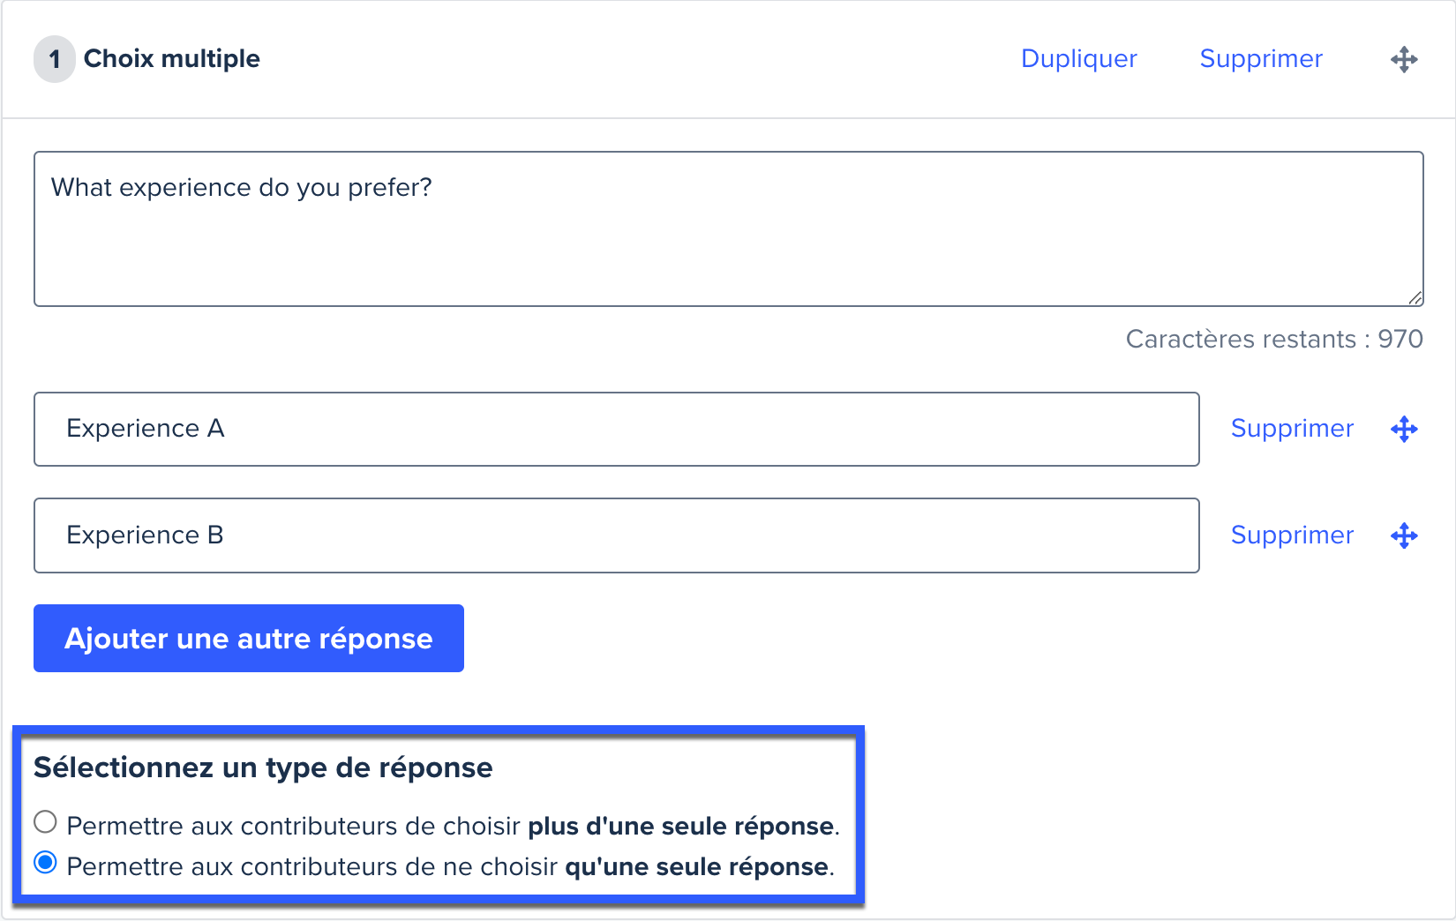Viewport: 1456px width, 921px height.
Task: Select the 'plus d'une seule réponse' radio option
Action: (45, 822)
